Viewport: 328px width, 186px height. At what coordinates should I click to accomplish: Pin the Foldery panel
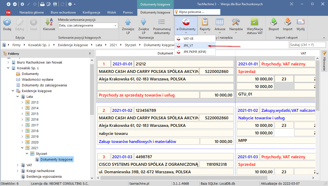coord(90,53)
